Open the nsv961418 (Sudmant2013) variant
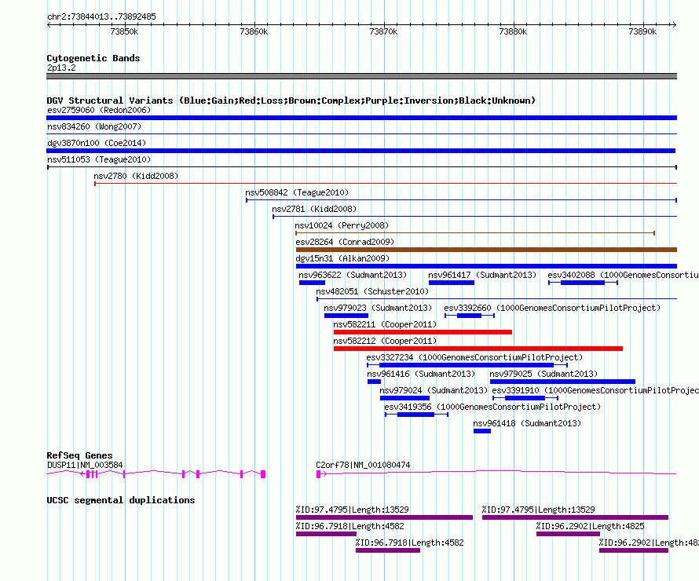Image resolution: width=699 pixels, height=581 pixels. click(481, 431)
